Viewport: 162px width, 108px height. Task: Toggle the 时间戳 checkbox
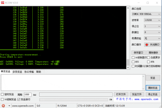pyautogui.click(x=133, y=66)
